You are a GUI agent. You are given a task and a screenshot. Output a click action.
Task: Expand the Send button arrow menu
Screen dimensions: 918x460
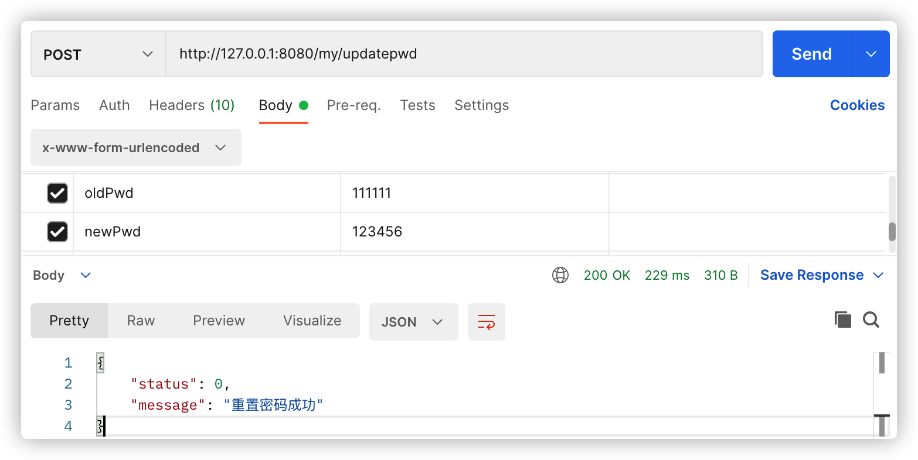(871, 54)
